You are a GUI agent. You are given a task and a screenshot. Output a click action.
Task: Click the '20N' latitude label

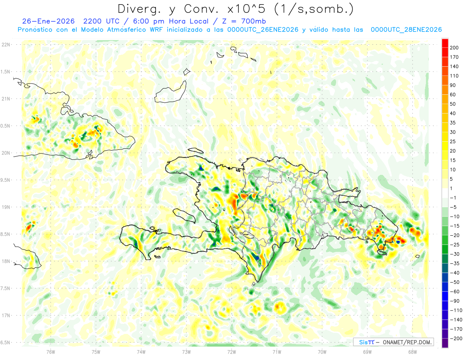tap(5, 153)
